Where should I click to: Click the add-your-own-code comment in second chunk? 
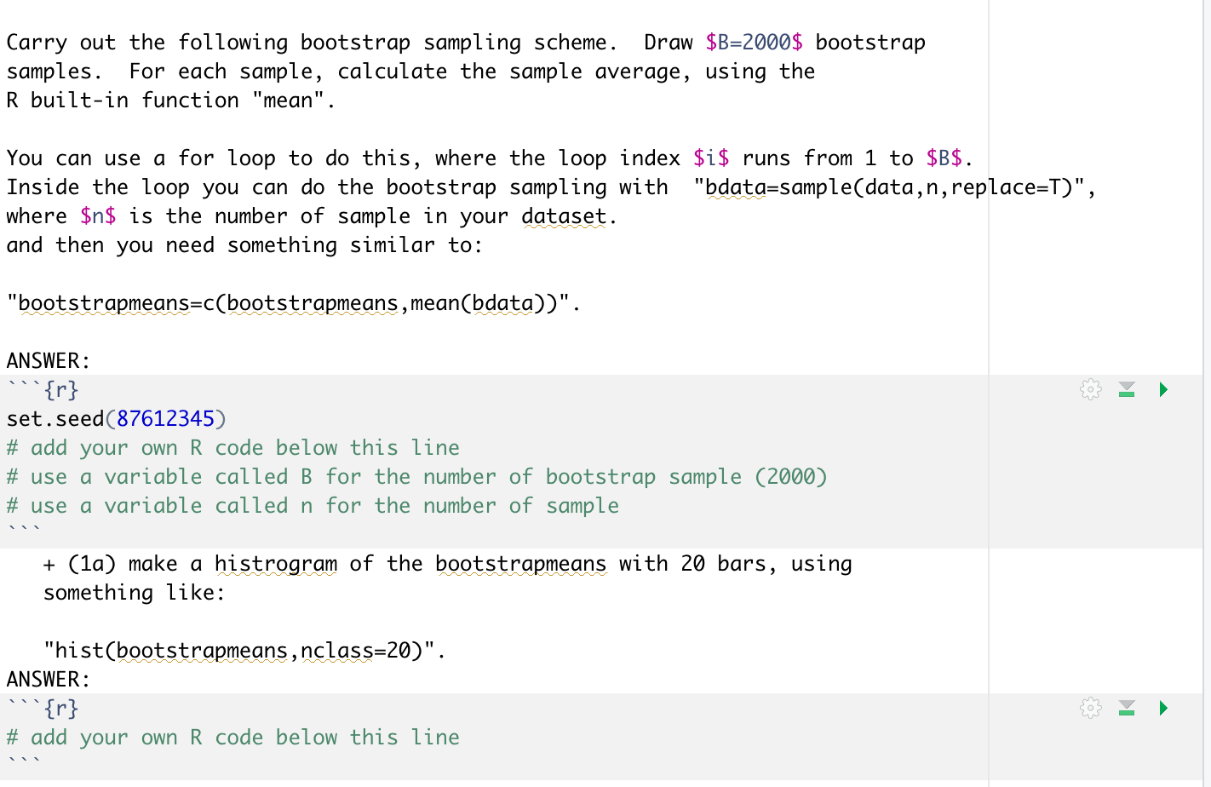point(232,737)
